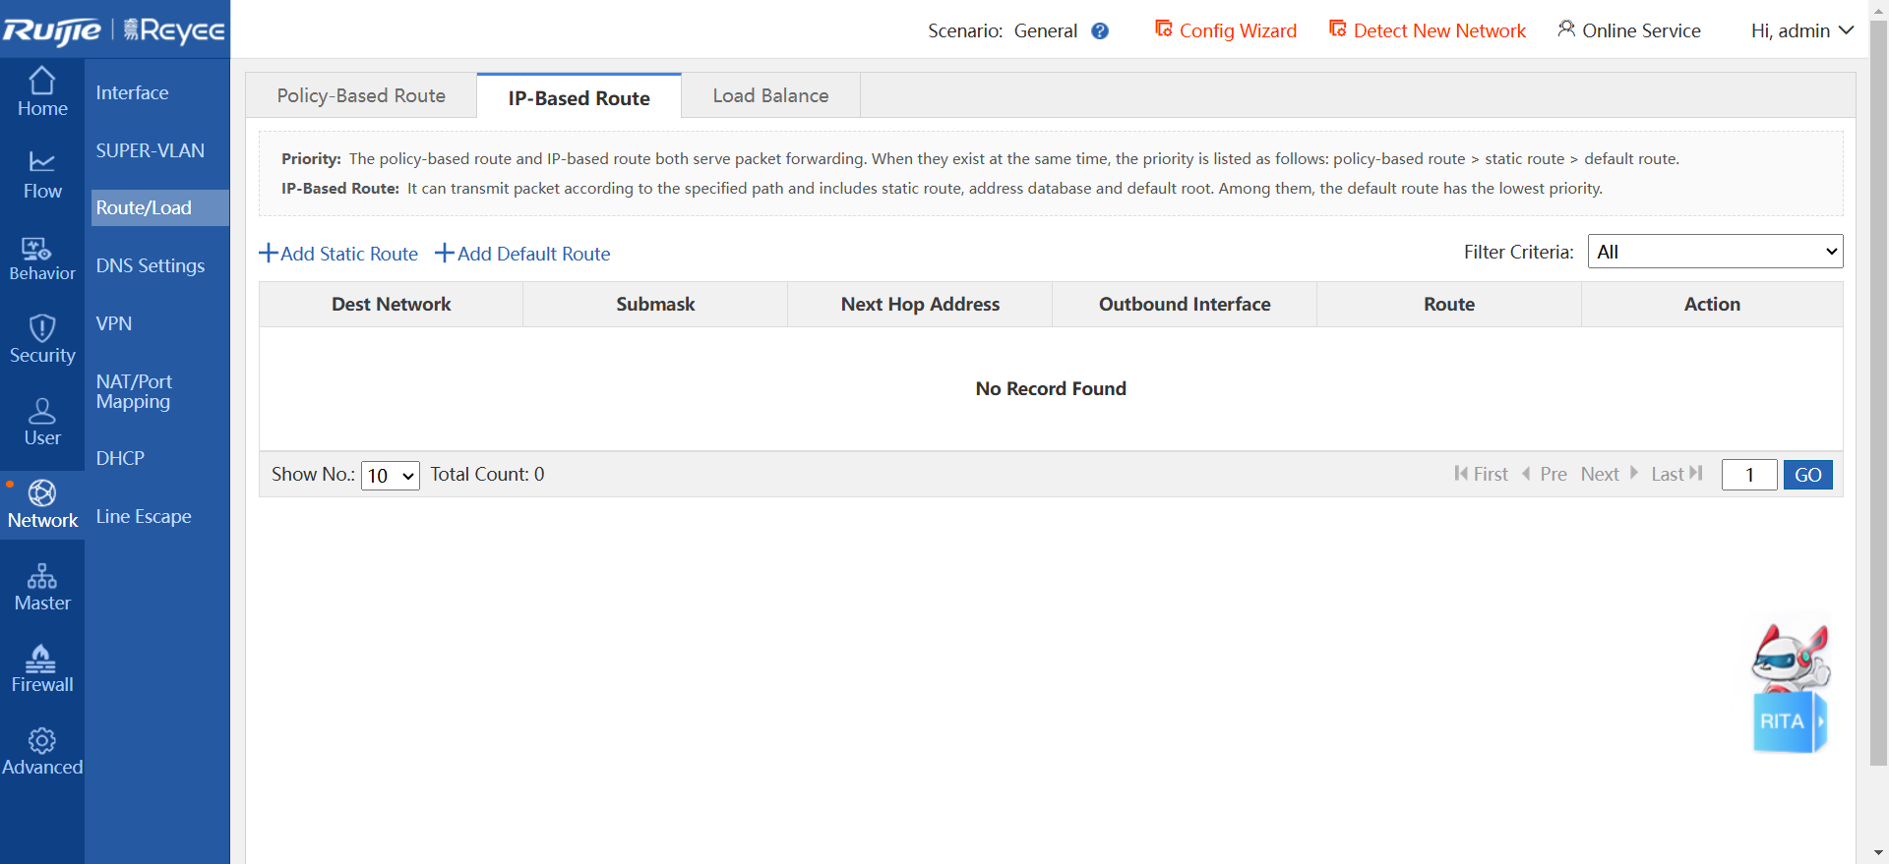Click the Scenario help question mark icon
Viewport: 1889px width, 864px height.
(1100, 31)
